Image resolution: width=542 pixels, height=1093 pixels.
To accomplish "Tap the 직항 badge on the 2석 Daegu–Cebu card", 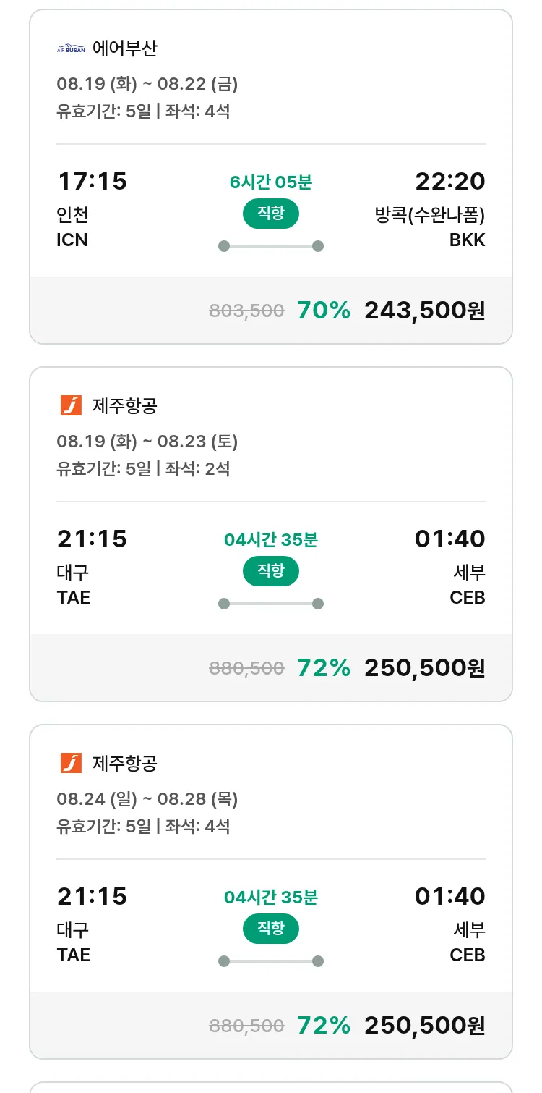I will pos(270,572).
